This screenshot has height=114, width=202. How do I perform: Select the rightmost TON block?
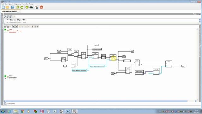[169, 64]
